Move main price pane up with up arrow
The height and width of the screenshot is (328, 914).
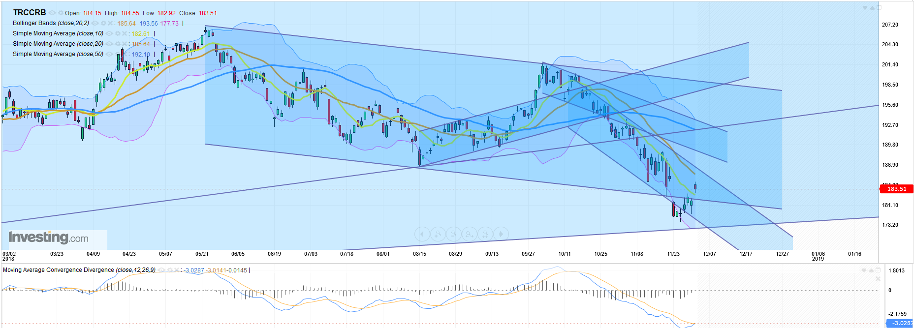coord(872,8)
